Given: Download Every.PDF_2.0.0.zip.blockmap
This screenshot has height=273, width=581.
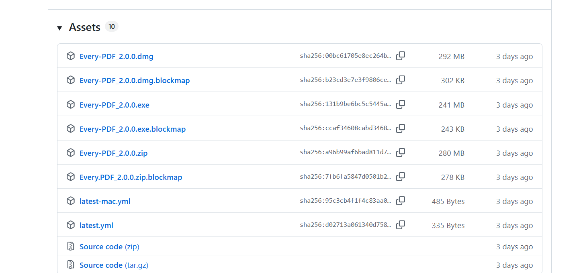Looking at the screenshot, I should pos(131,177).
